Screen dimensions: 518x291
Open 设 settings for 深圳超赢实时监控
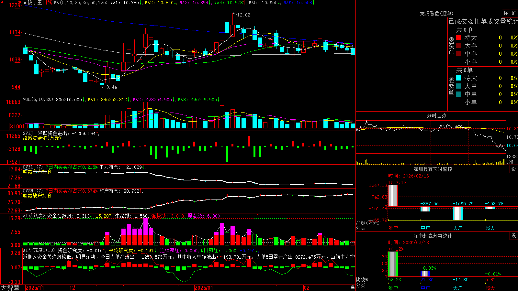514,169
